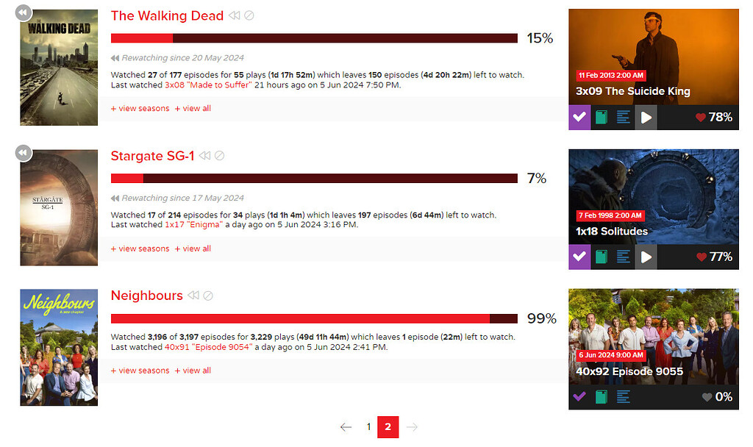This screenshot has height=447, width=753.
Task: Toggle watched status on "1x18 Solitudes"
Action: (x=579, y=257)
